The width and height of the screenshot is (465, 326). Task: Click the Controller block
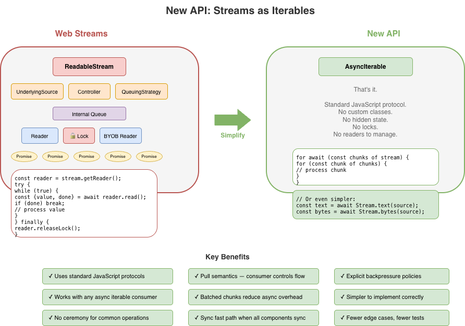coord(89,92)
